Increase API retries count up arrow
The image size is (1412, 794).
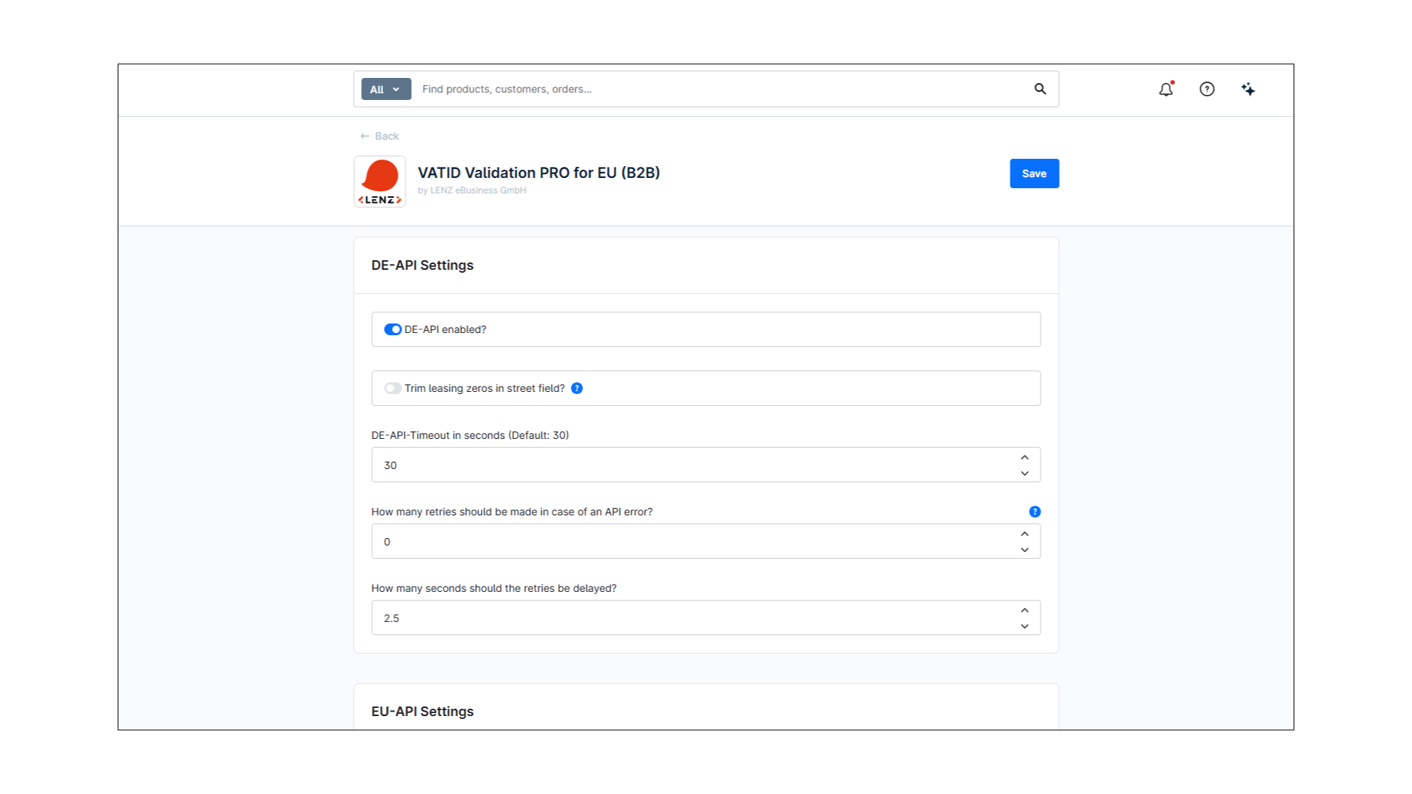click(x=1024, y=534)
